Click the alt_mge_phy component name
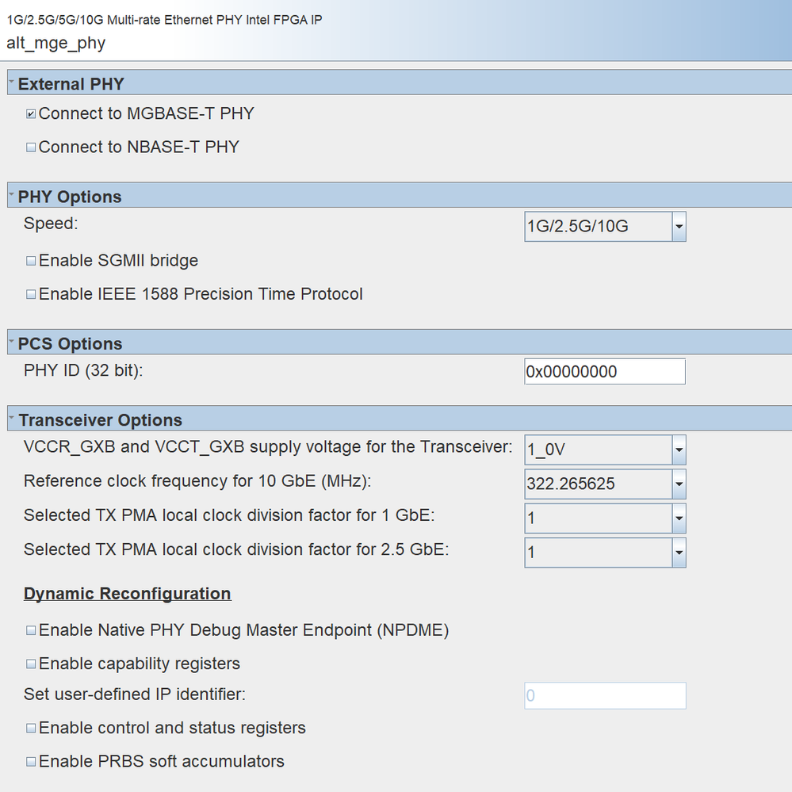792x792 pixels. point(56,43)
